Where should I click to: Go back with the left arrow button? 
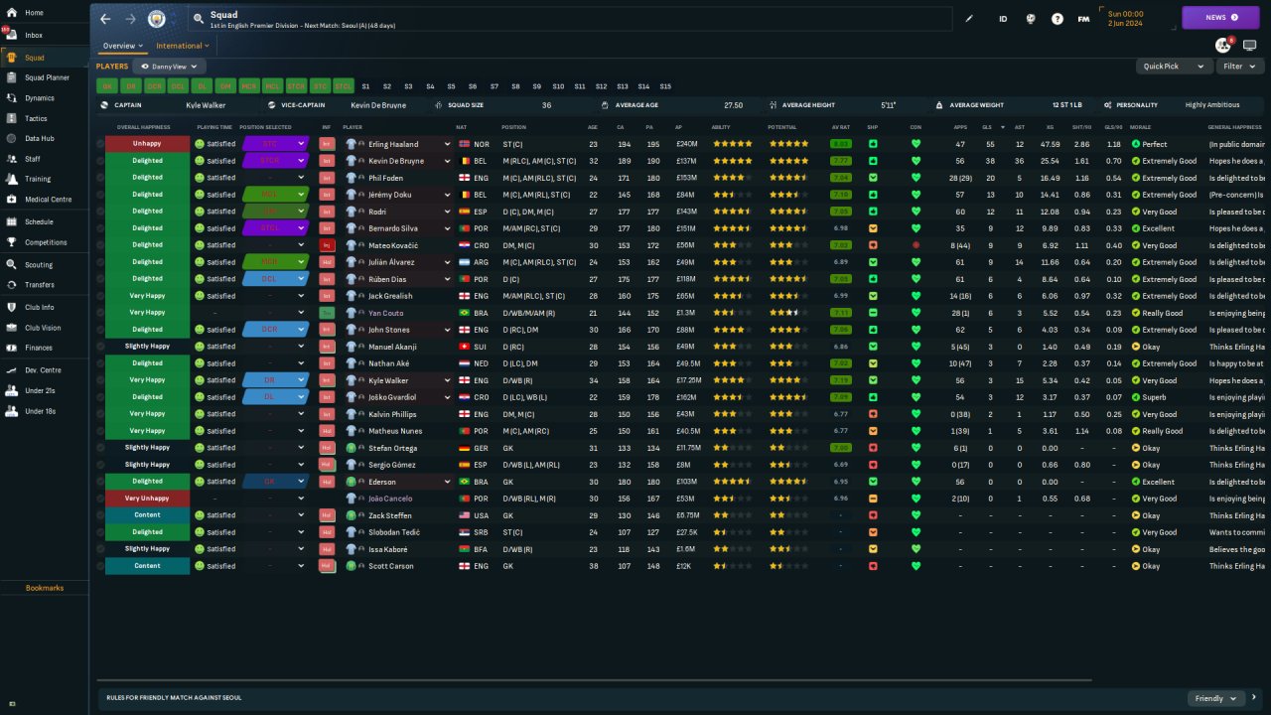pyautogui.click(x=105, y=19)
